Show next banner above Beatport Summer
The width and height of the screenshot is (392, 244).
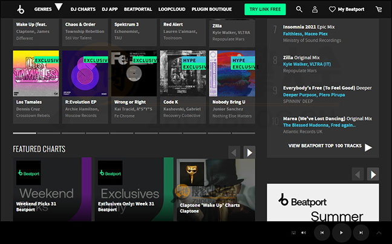[x=373, y=174]
